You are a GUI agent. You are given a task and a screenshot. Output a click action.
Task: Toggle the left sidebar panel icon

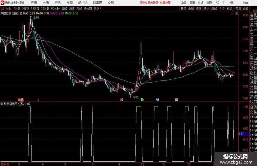[x=2, y=8]
